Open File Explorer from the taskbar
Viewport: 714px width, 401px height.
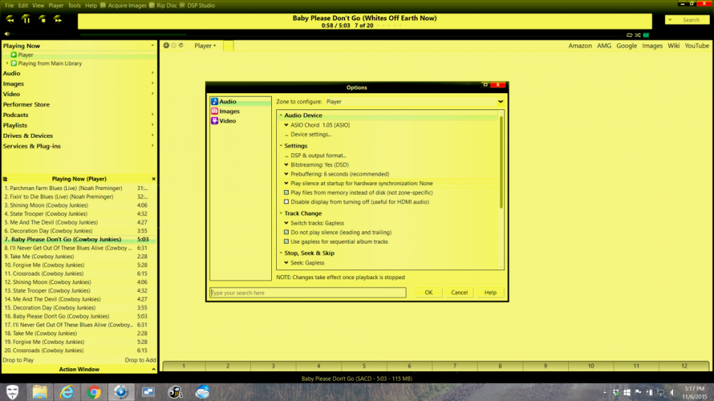(40, 392)
